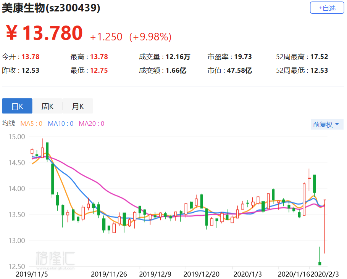Click the MA20 : 0 indicator label
Image resolution: width=347 pixels, height=279 pixels.
(x=91, y=123)
